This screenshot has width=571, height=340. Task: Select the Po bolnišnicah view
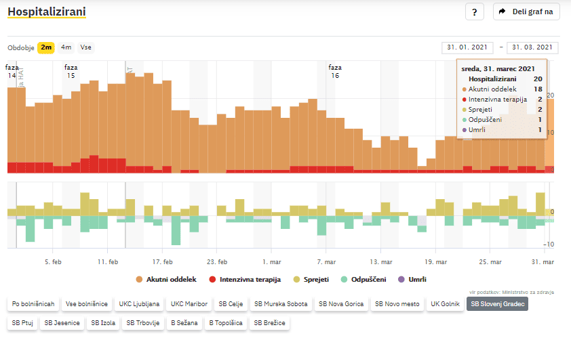click(x=33, y=305)
